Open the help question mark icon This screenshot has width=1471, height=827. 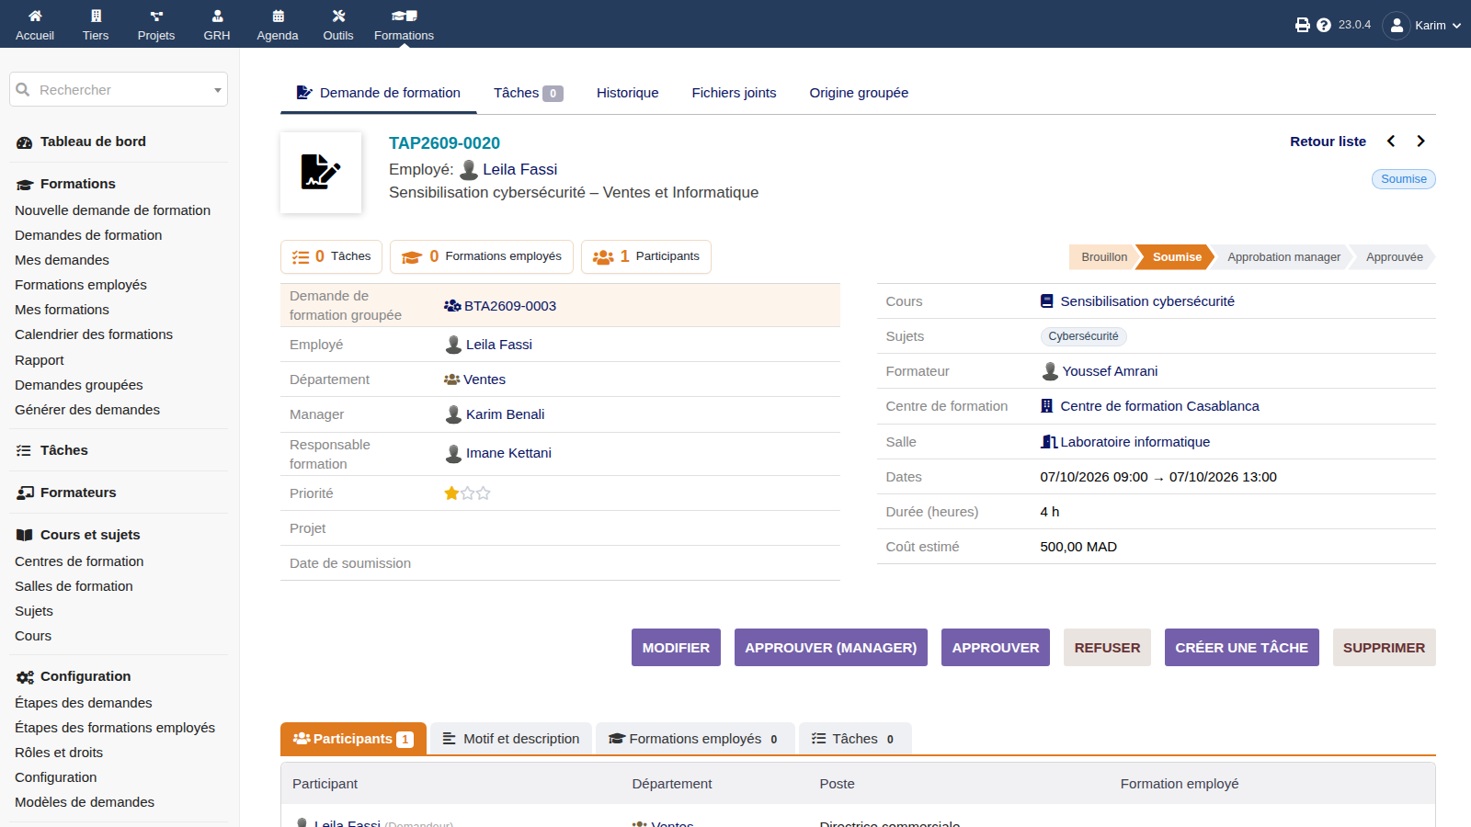(x=1324, y=25)
